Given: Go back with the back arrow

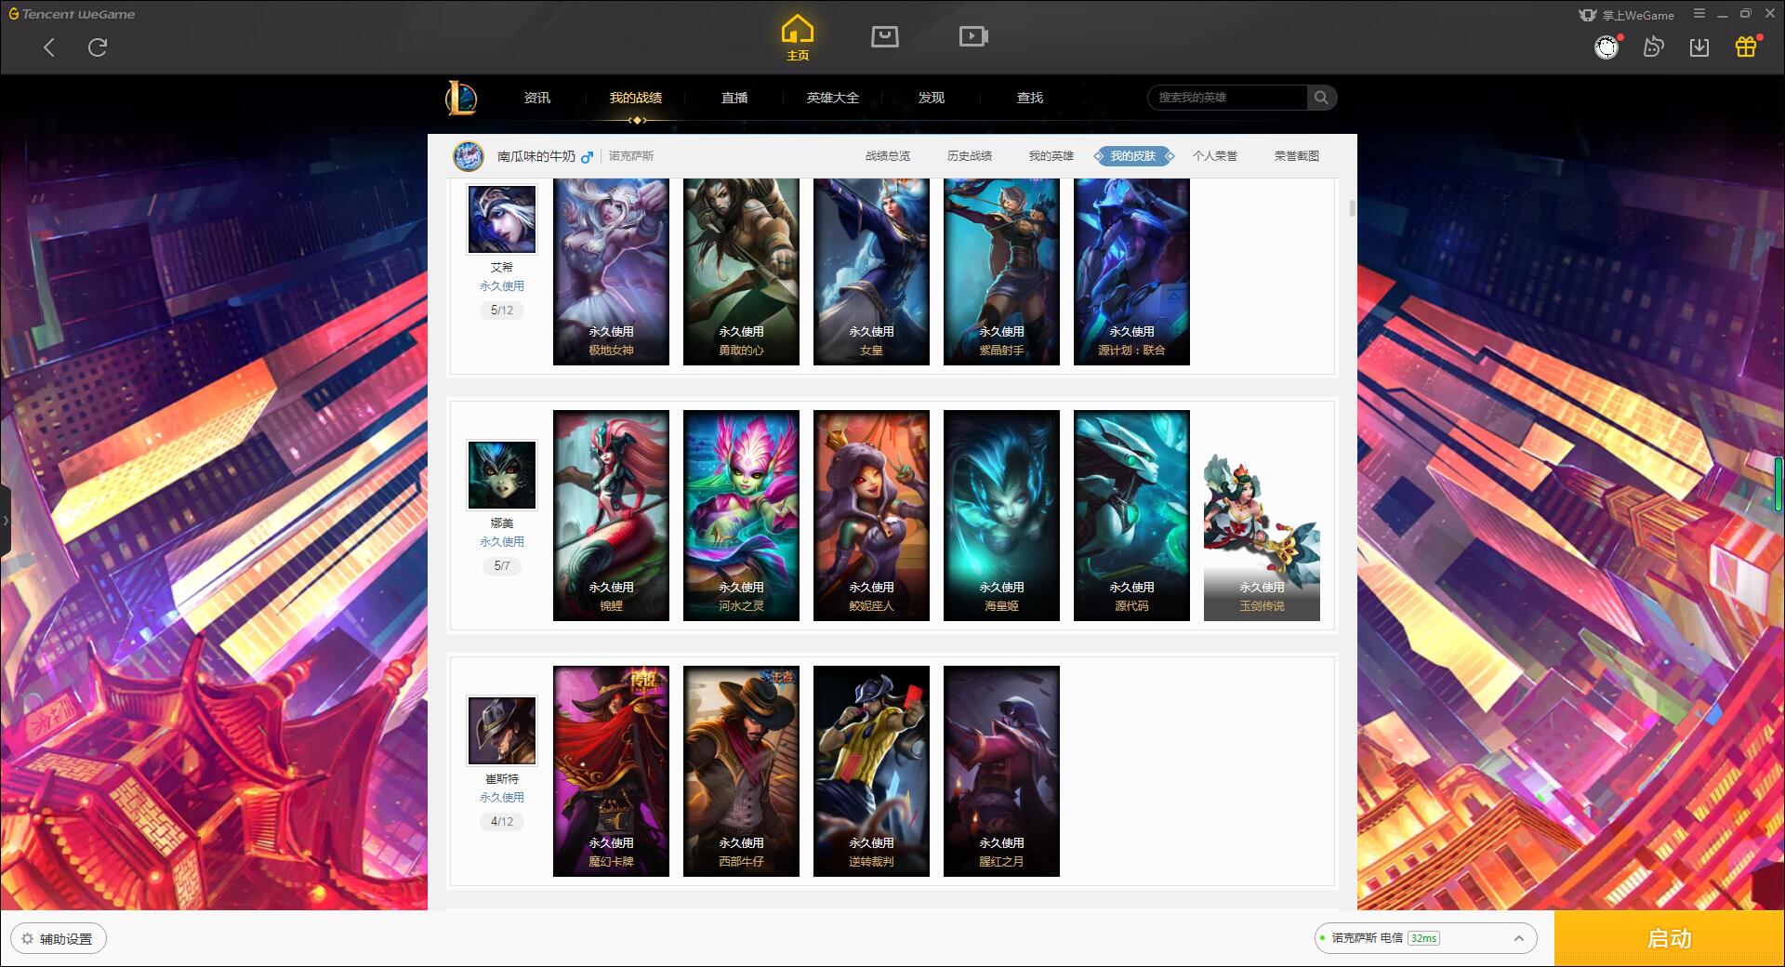Looking at the screenshot, I should pos(49,47).
